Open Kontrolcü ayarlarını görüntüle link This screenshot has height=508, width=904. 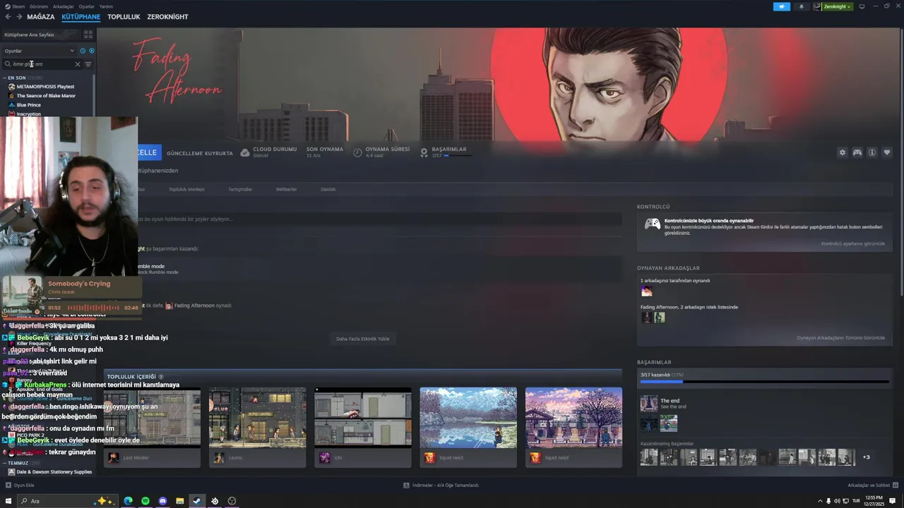pos(852,243)
